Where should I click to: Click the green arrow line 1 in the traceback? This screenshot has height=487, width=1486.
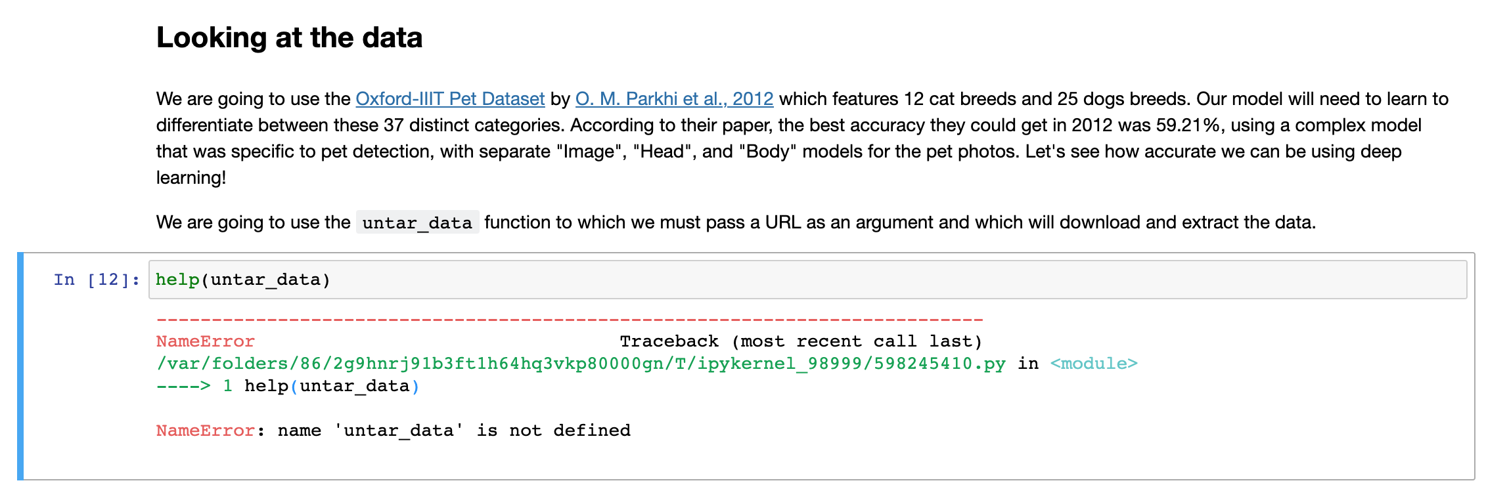(x=194, y=386)
